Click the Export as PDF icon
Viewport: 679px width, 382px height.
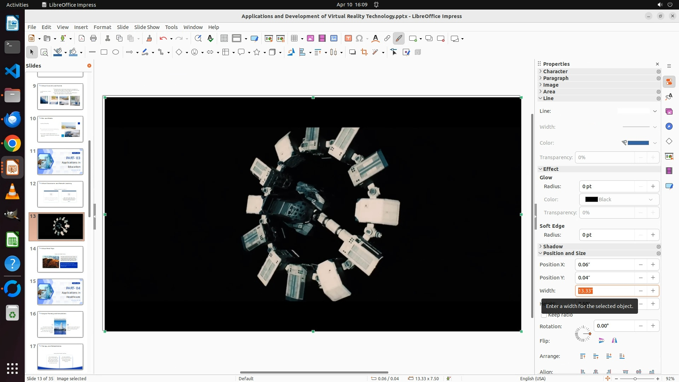click(82, 39)
